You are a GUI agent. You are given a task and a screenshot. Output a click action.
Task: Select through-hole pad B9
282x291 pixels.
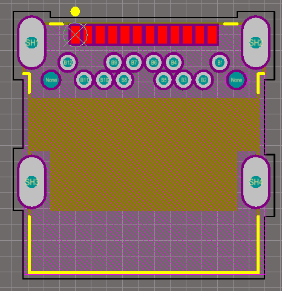114,62
